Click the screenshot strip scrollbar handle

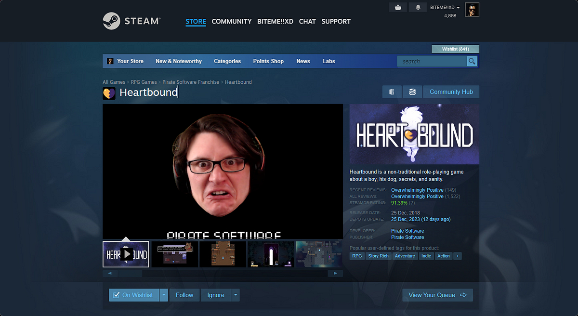[130, 273]
